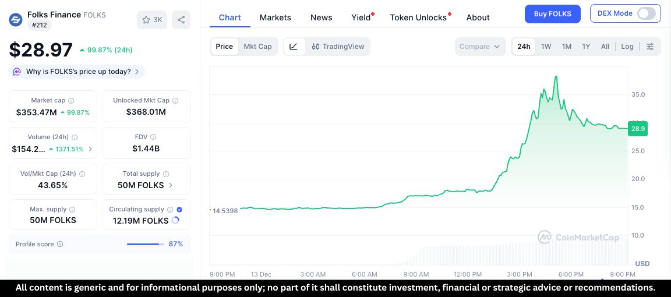The height and width of the screenshot is (297, 671).
Task: Open the Compare dropdown
Action: click(x=480, y=47)
